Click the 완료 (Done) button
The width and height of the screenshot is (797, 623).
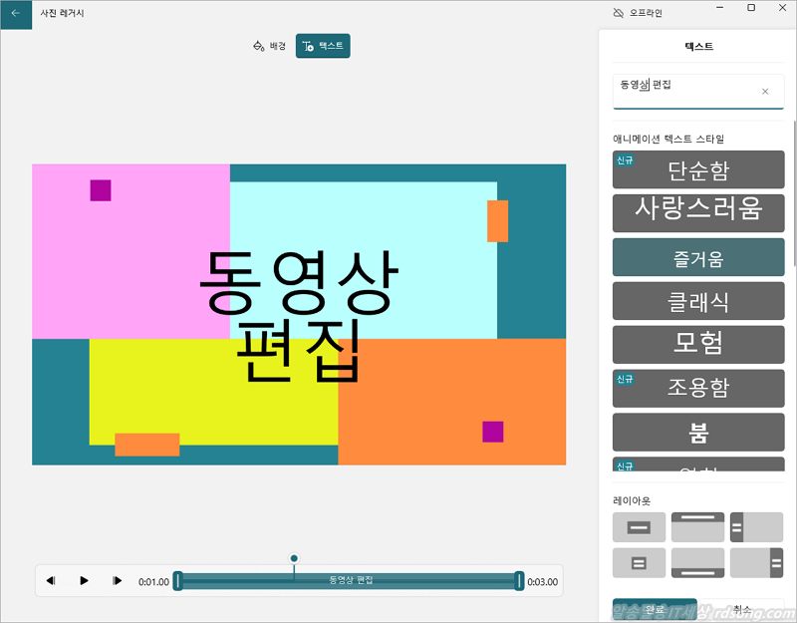coord(655,609)
